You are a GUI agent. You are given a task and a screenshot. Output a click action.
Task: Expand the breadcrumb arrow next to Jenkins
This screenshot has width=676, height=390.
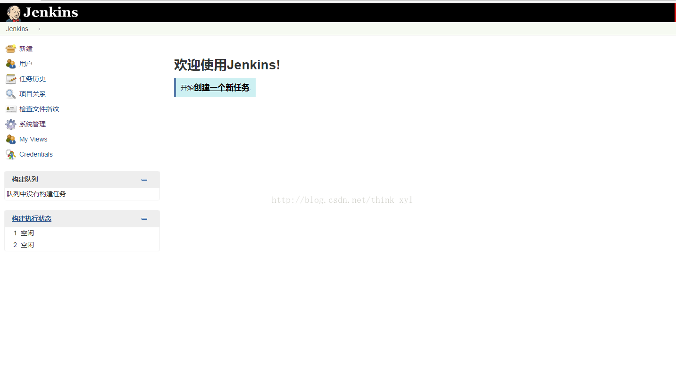click(x=39, y=29)
